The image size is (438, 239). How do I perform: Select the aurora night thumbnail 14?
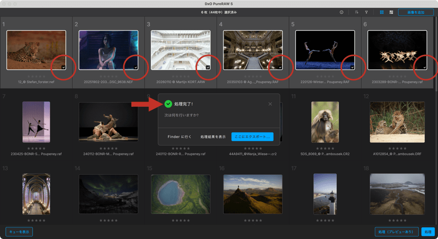pyautogui.click(x=109, y=194)
